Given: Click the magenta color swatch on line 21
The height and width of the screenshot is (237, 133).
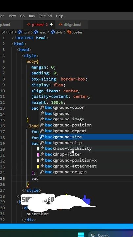Looking at the screenshot, I should point(38,155).
